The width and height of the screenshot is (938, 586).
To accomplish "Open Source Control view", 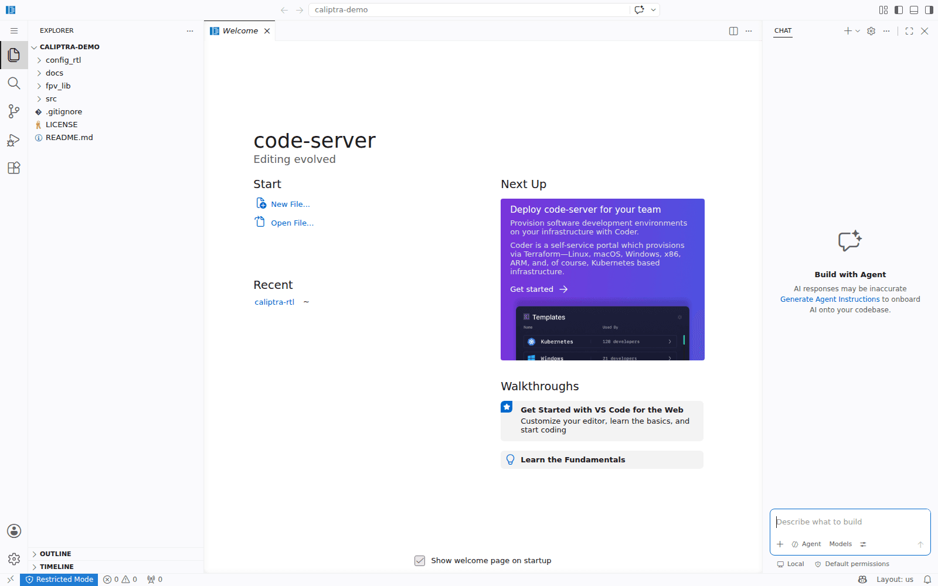I will coord(14,111).
